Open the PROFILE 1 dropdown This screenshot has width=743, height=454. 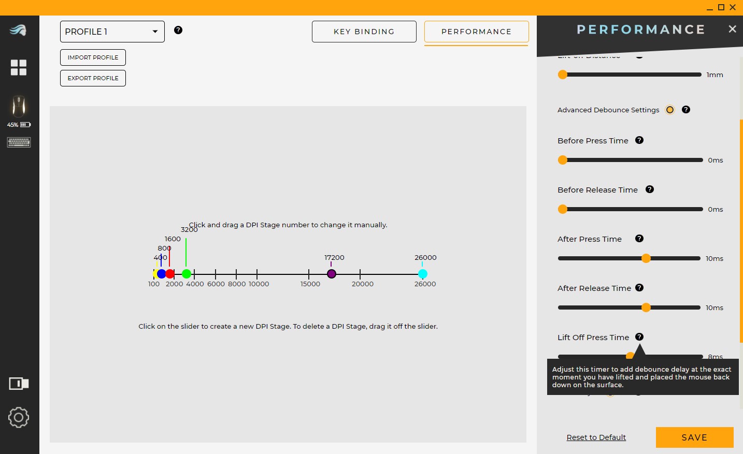point(112,32)
